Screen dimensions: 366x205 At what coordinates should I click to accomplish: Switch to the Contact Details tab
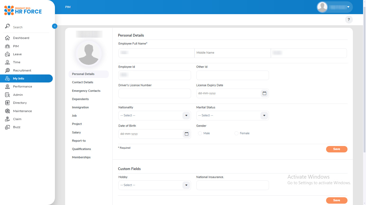click(x=83, y=82)
